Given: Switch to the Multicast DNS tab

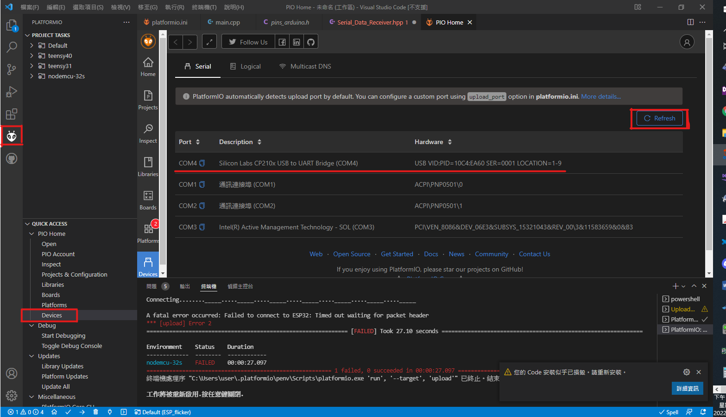Looking at the screenshot, I should 305,66.
